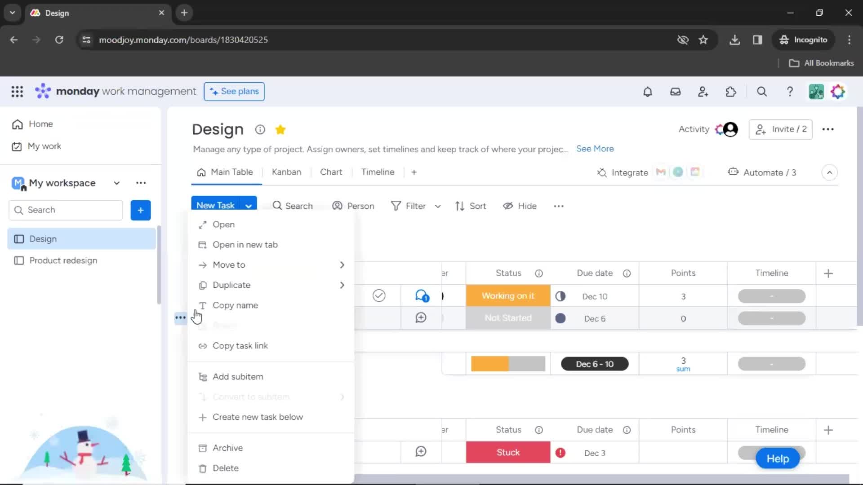Click the Copy task link icon
The width and height of the screenshot is (863, 485).
pos(203,345)
